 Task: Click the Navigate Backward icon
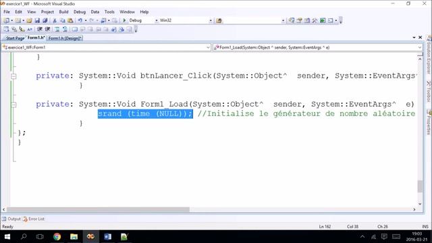point(103,20)
